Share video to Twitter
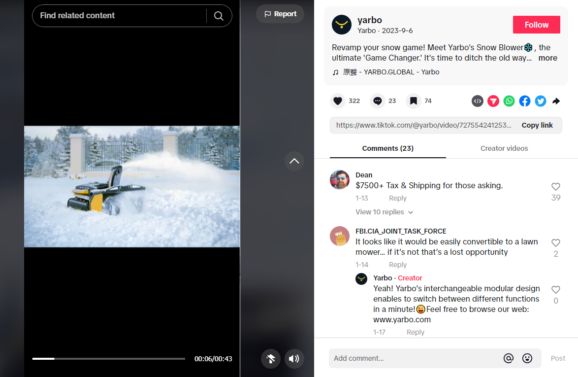This screenshot has width=578, height=377. [541, 101]
